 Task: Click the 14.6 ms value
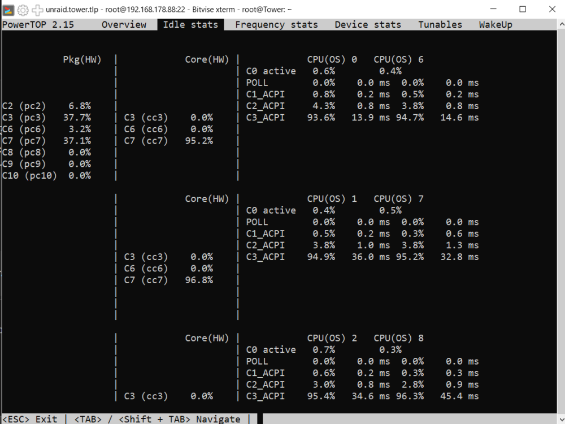(x=459, y=118)
